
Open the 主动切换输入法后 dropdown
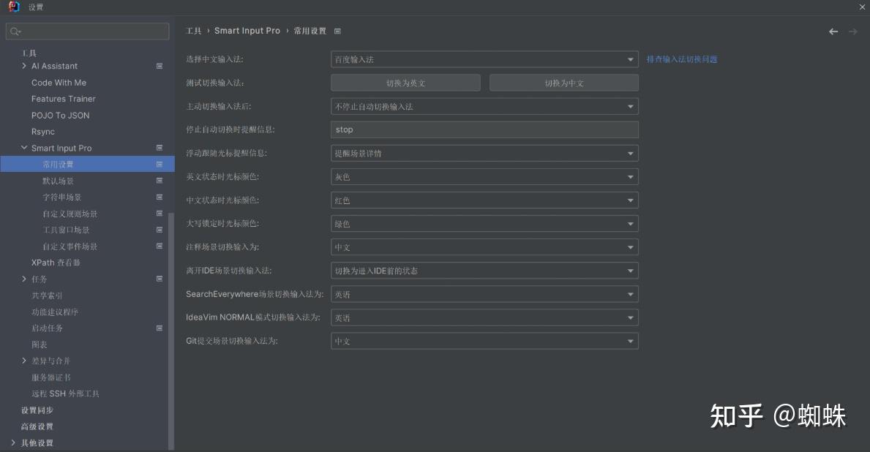(x=484, y=107)
